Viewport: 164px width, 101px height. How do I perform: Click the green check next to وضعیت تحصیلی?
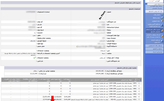click(x=34, y=58)
